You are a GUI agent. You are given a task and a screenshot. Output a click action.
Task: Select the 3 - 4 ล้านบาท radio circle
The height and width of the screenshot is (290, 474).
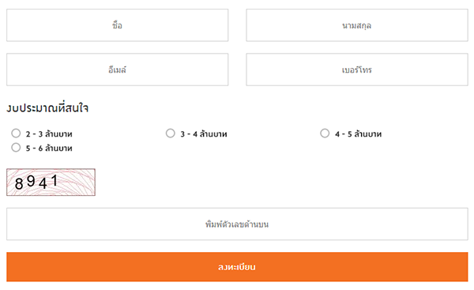coord(171,133)
